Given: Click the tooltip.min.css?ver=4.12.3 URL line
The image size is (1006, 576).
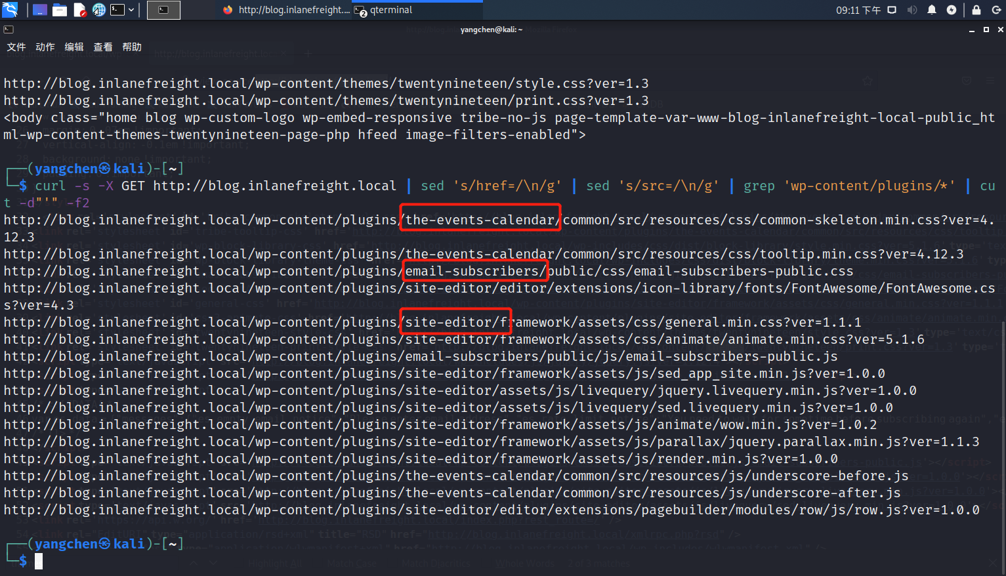Looking at the screenshot, I should [x=484, y=254].
